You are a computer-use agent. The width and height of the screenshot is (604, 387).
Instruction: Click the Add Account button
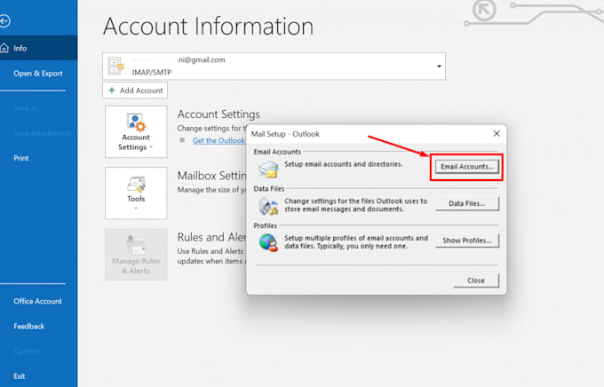[x=135, y=91]
